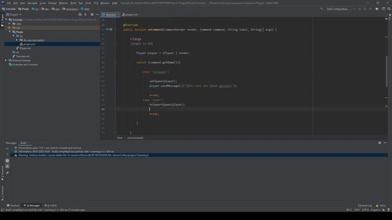This screenshot has height=220, width=392.
Task: Click the editor vertical scrollbar
Action: [x=386, y=71]
